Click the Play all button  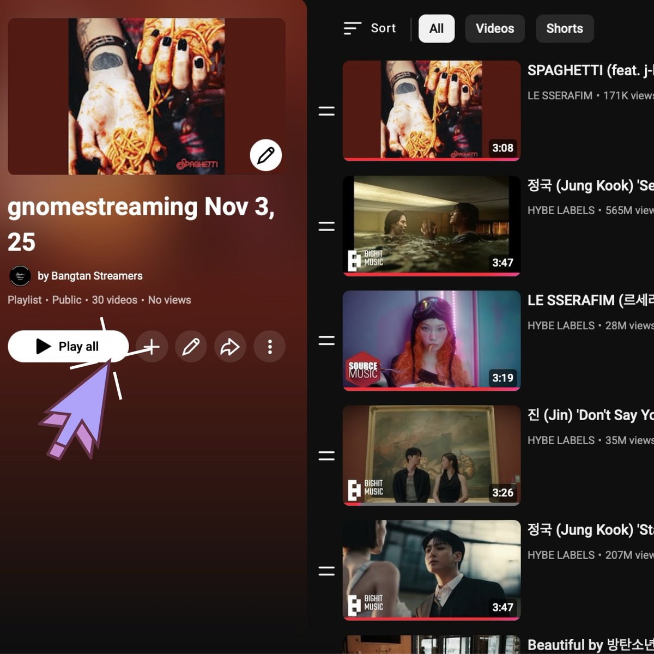click(68, 346)
